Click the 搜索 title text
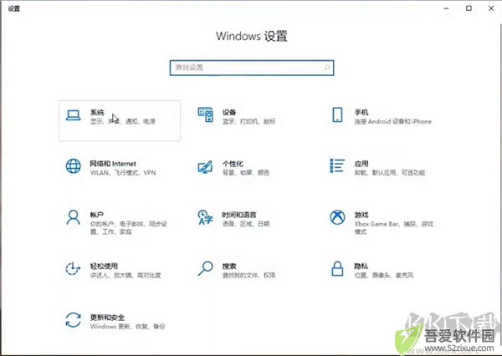Screen dimensions: 502x356 [x=229, y=266]
